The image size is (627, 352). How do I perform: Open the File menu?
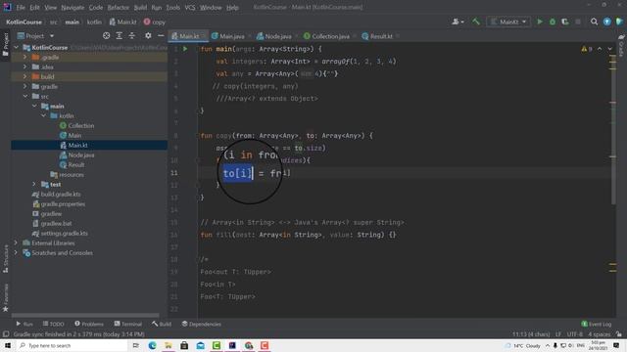pos(21,7)
